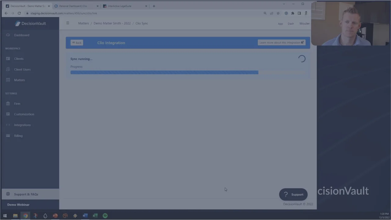This screenshot has height=220, width=391.
Task: Click the Demo Webinar firm label
Action: click(x=18, y=205)
